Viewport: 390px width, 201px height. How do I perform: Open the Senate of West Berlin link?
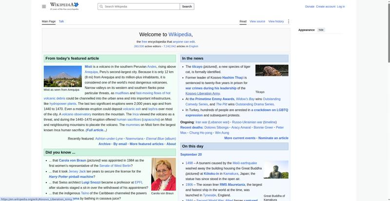[x=115, y=166]
